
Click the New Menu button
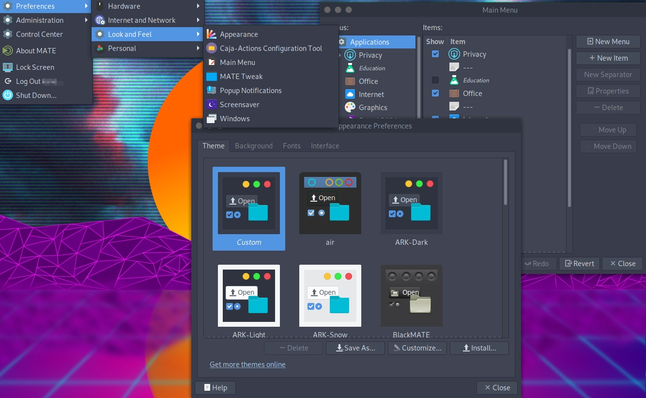coord(608,42)
